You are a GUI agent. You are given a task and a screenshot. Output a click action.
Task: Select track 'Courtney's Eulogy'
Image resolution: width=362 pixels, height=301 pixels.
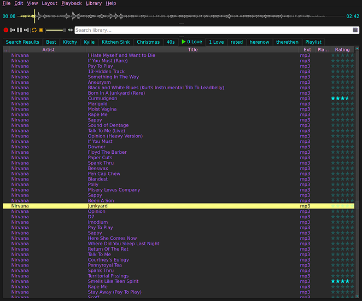point(178,260)
